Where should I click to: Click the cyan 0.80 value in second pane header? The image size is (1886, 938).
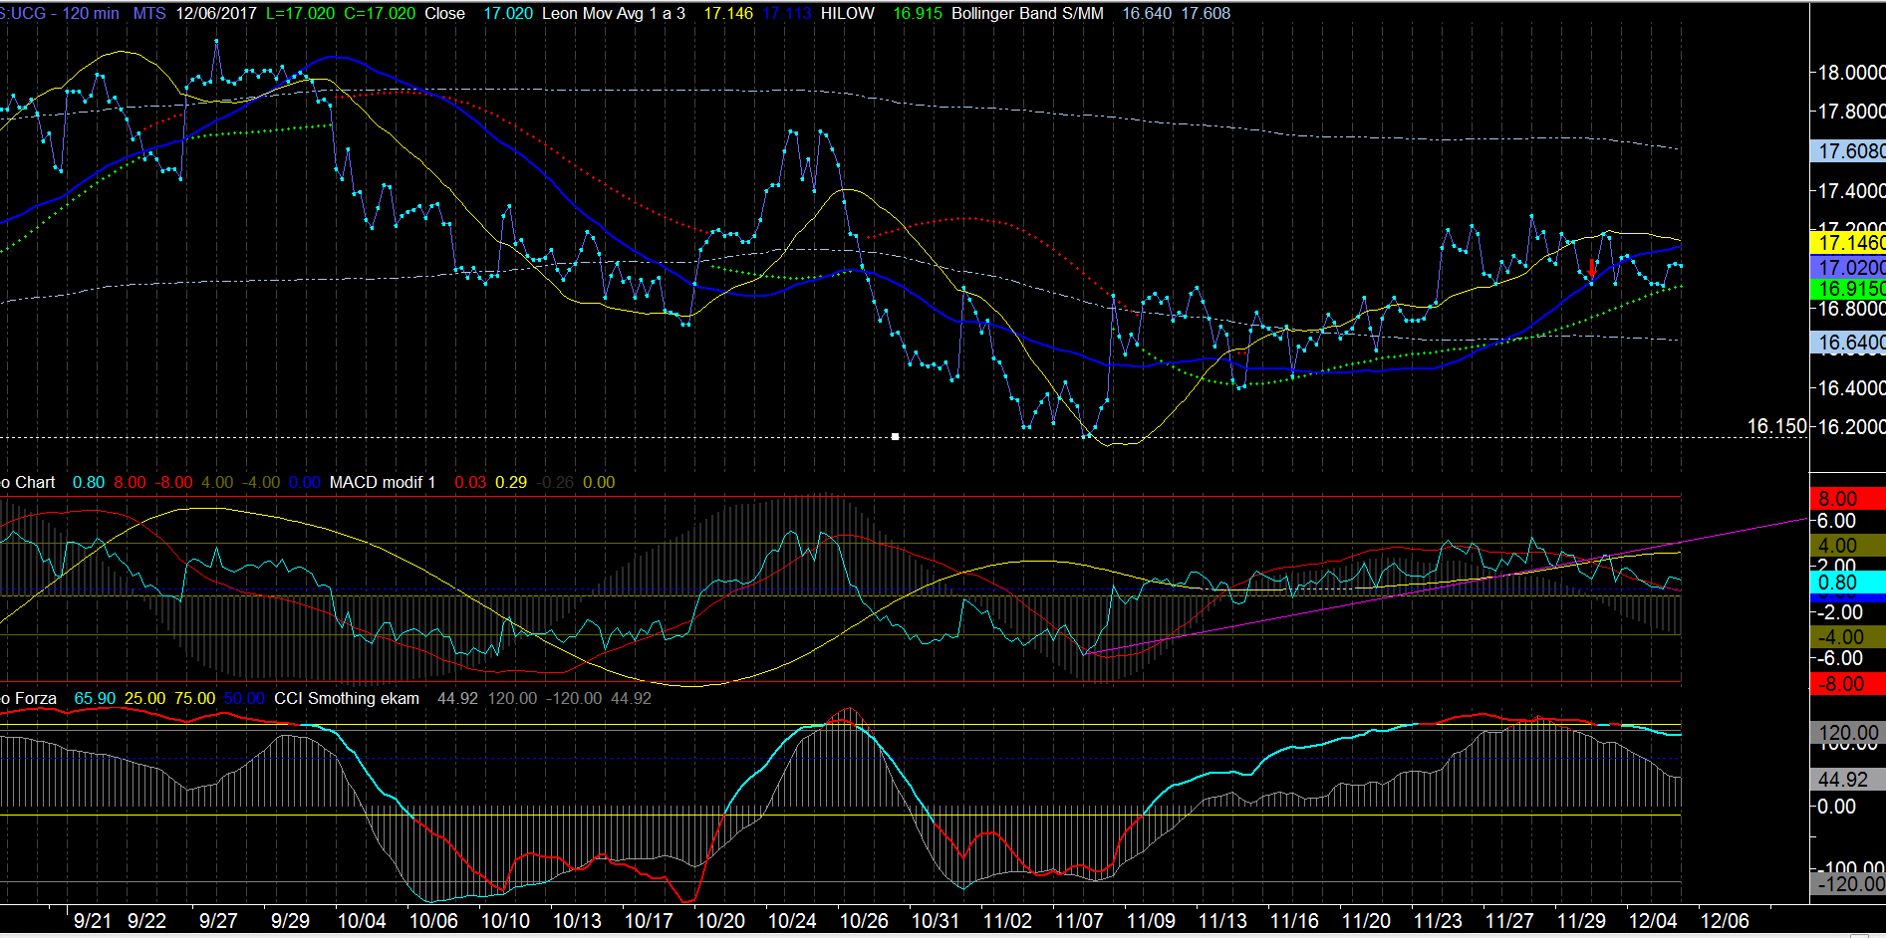(89, 482)
